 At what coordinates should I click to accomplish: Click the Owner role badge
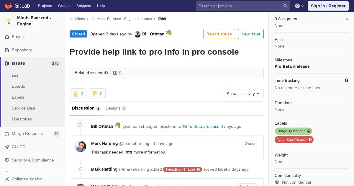(250, 144)
